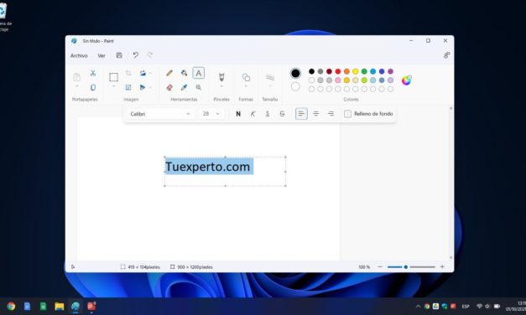This screenshot has height=315, width=526.
Task: Click the Save icon in title bar
Action: click(119, 55)
